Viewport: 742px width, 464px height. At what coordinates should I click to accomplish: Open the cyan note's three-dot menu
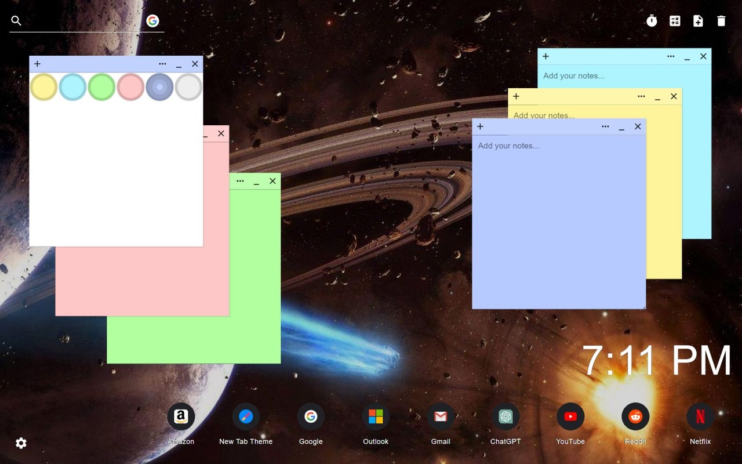[x=671, y=56]
